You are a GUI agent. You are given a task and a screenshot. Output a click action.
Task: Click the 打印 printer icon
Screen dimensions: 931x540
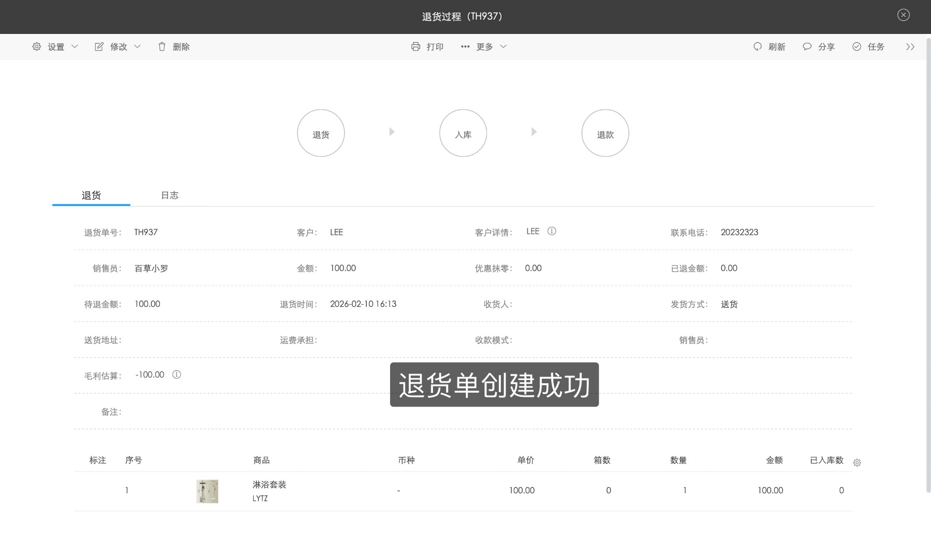click(416, 47)
